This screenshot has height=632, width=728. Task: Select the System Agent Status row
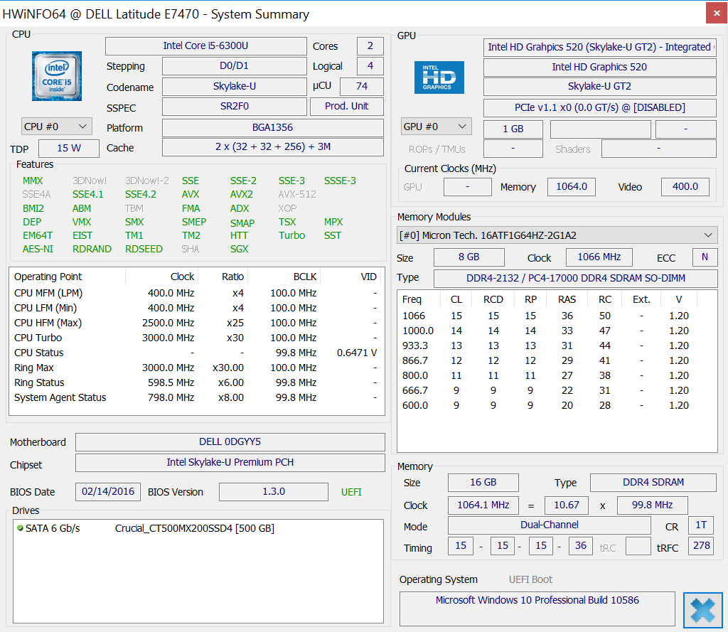tap(196, 397)
